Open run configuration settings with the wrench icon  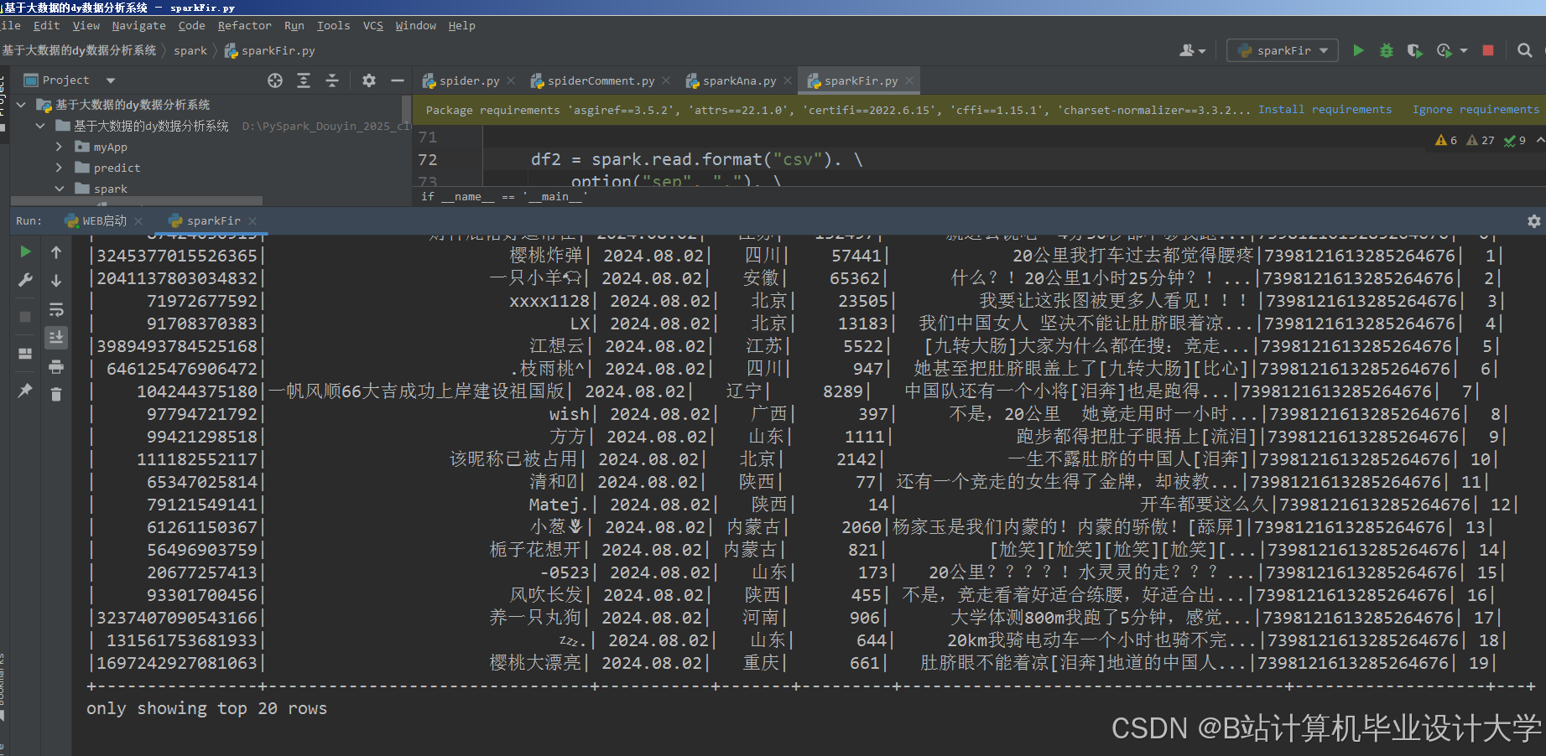[24, 279]
